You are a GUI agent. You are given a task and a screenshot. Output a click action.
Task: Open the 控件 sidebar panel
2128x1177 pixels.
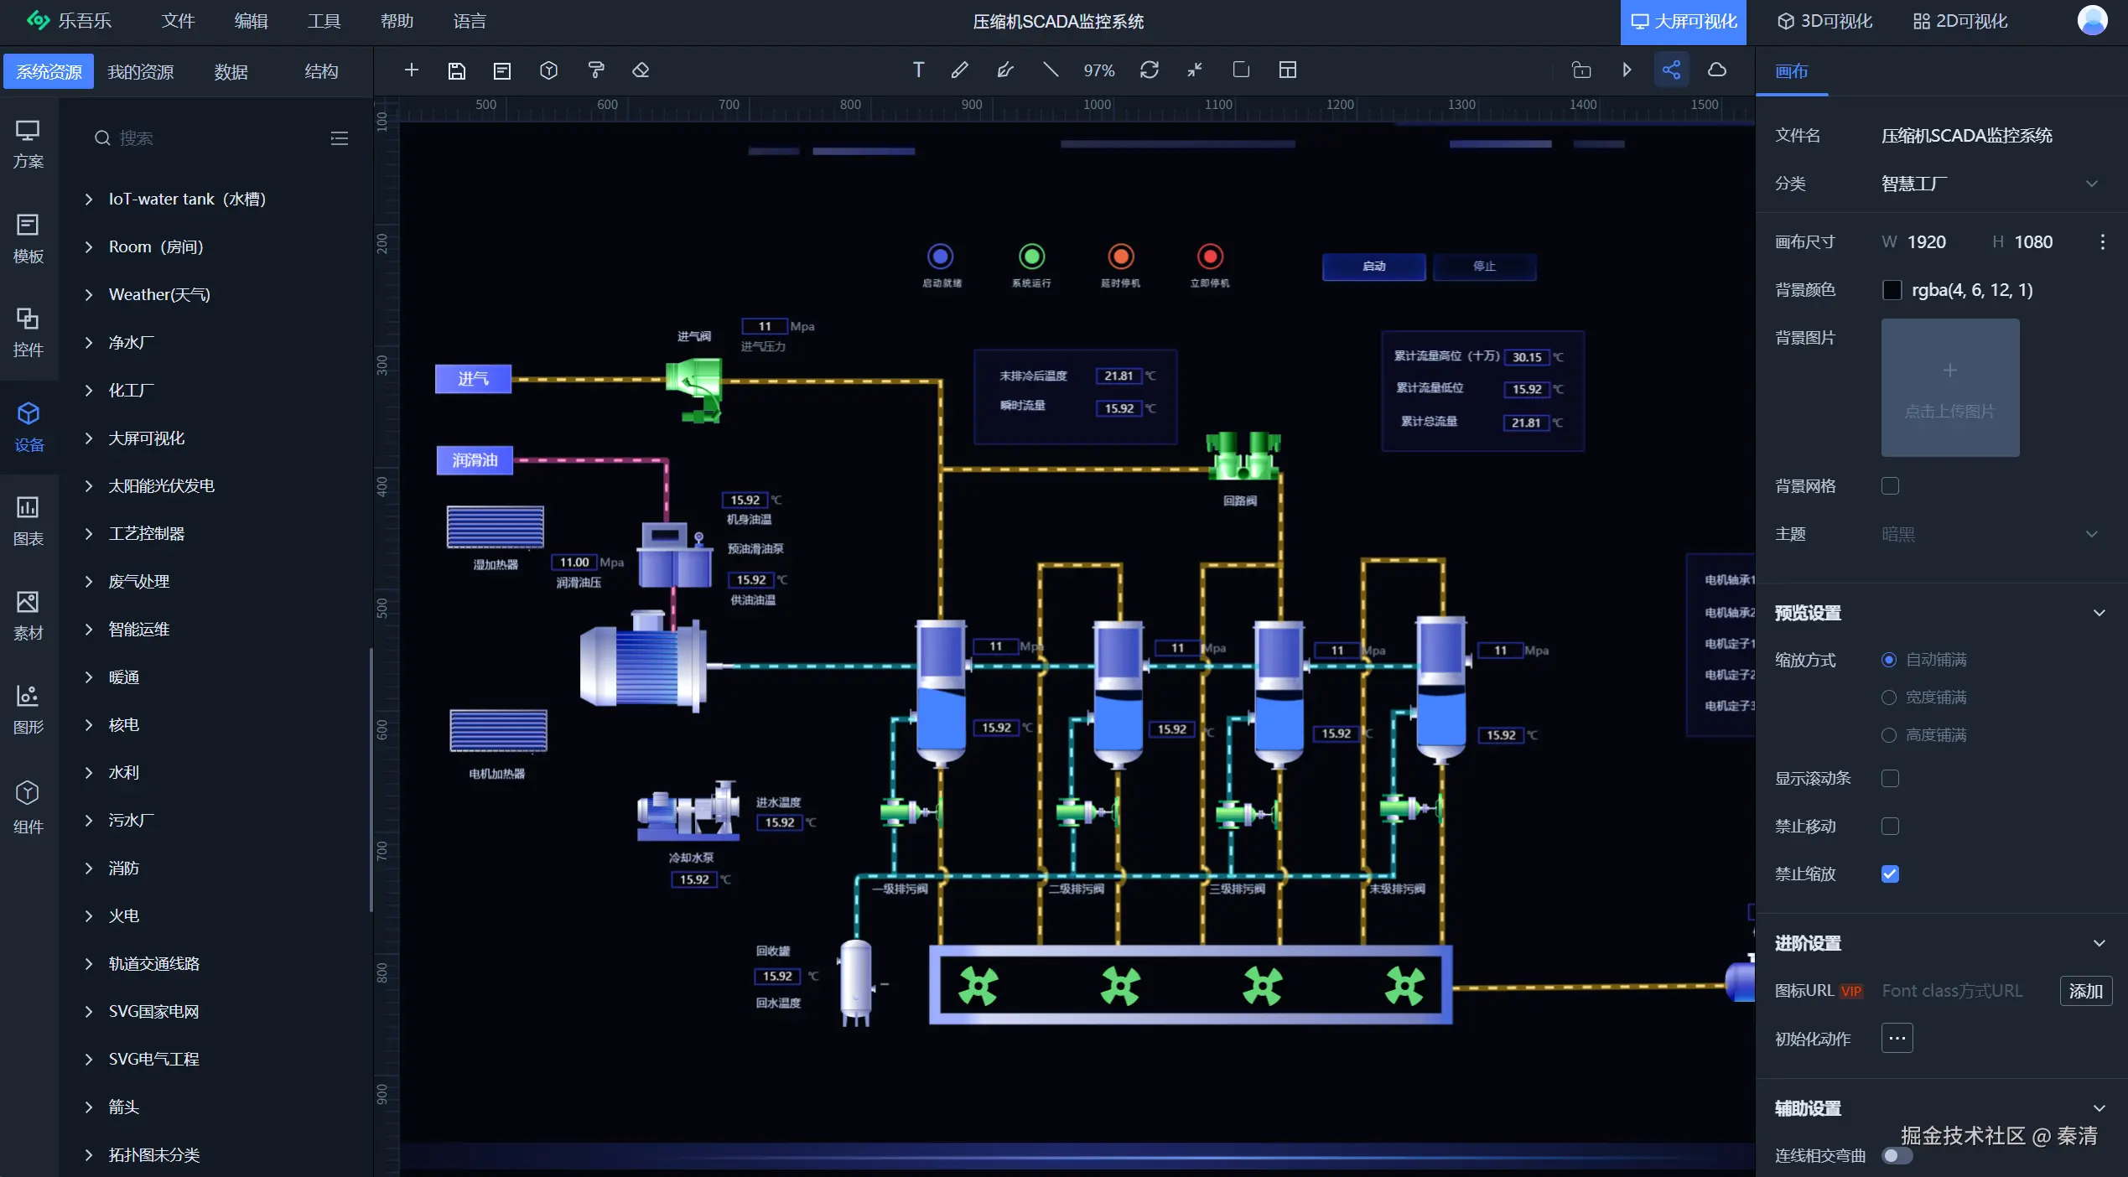[29, 332]
